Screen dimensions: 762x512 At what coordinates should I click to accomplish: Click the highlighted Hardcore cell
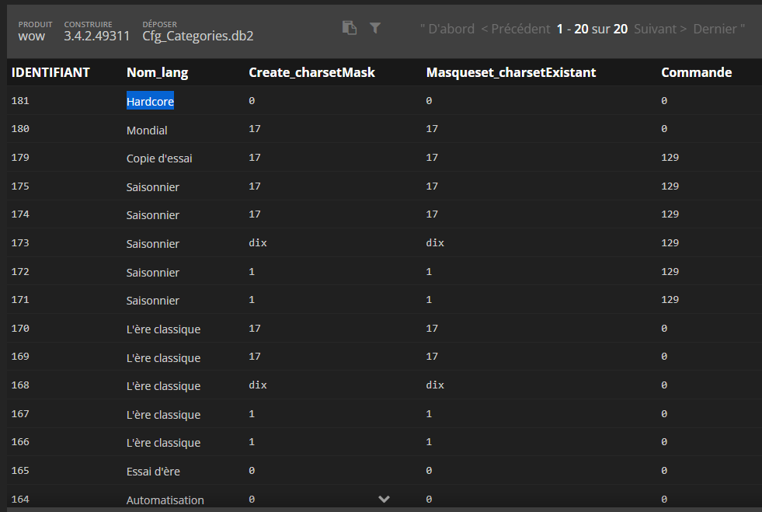(x=150, y=101)
